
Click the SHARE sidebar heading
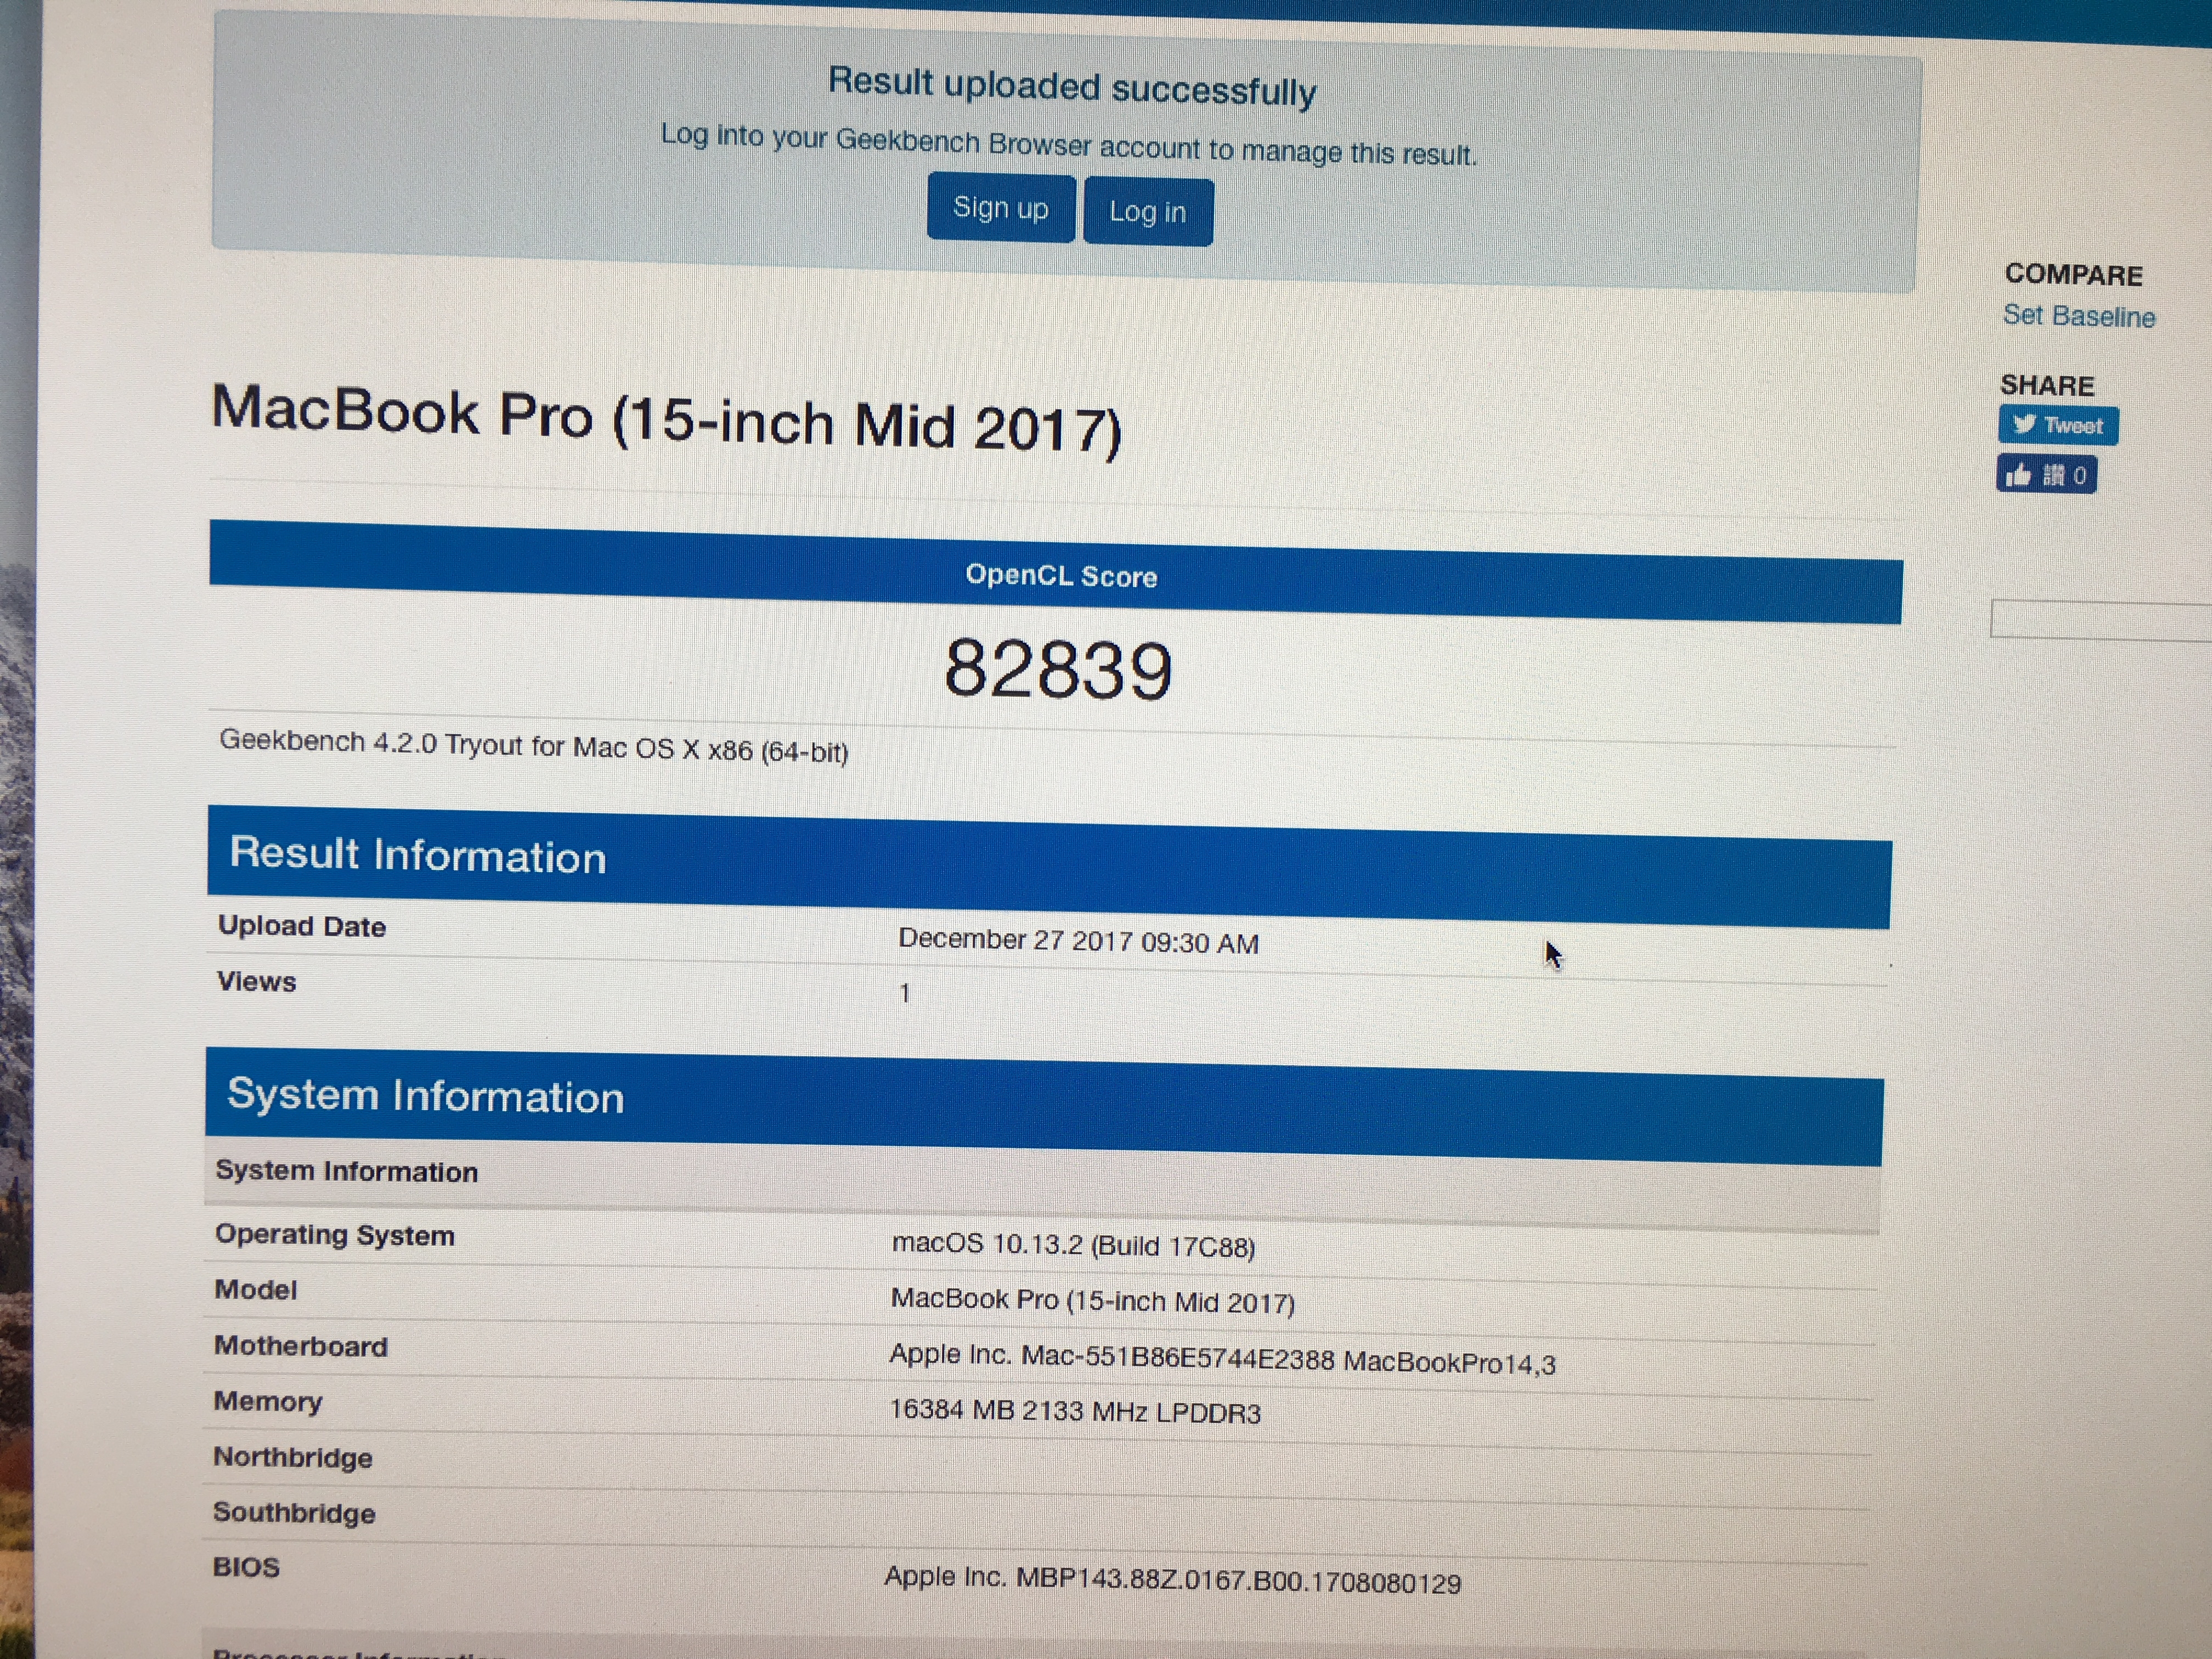pos(2047,386)
